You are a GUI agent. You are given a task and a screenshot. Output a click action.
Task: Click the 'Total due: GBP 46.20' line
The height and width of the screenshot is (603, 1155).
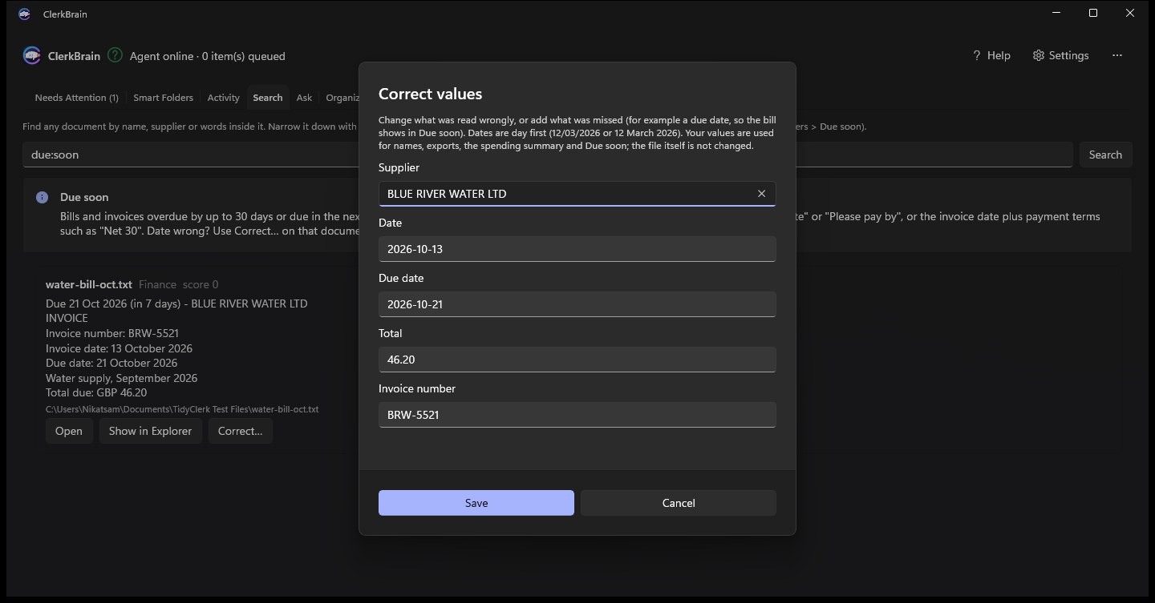[96, 392]
